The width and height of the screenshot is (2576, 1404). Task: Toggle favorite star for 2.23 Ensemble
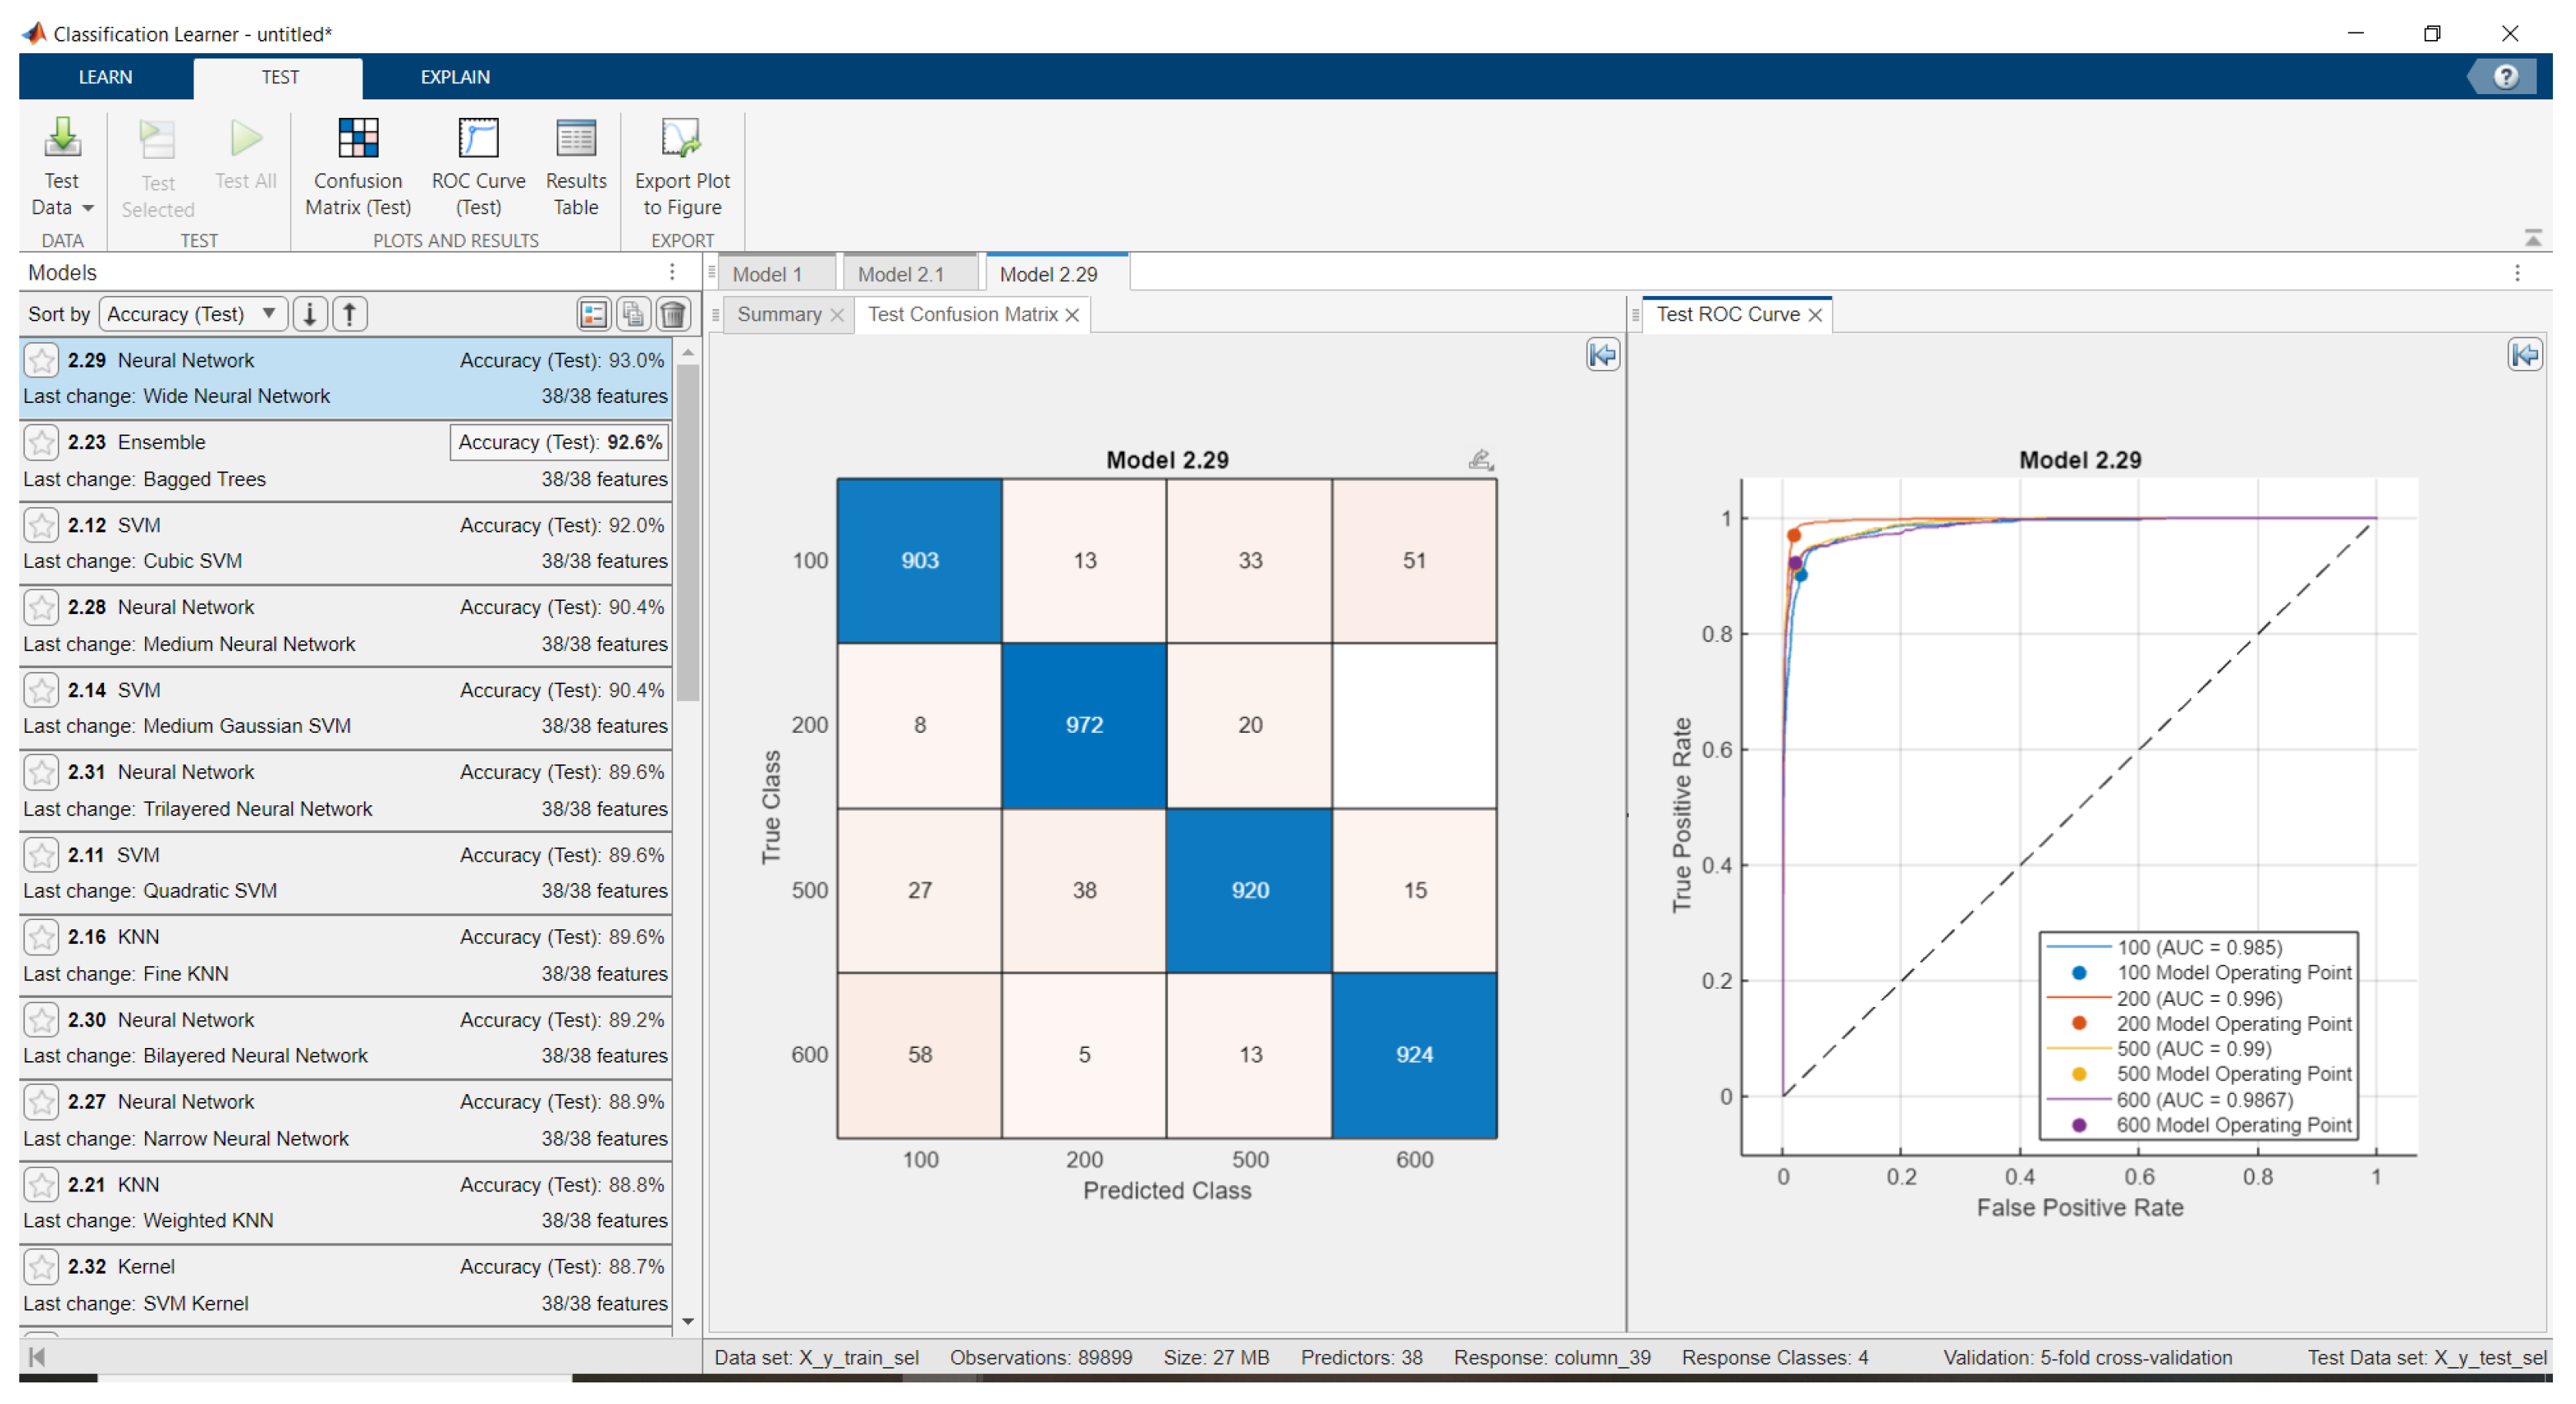(x=41, y=442)
